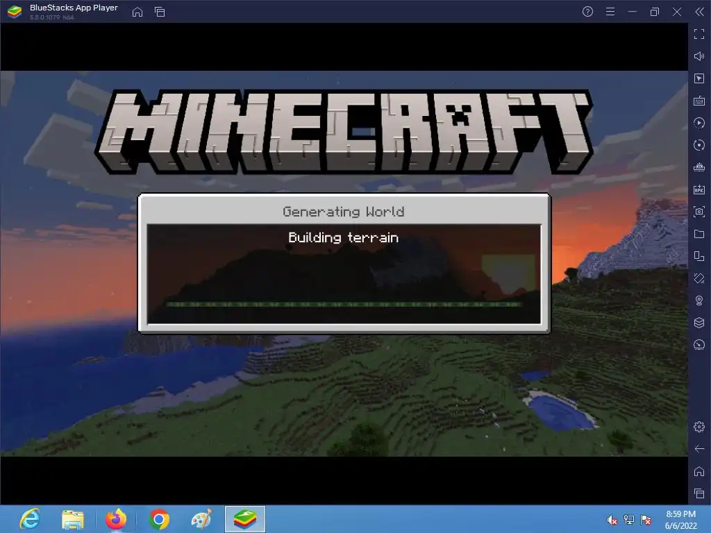Install APK using the APK icon
Viewport: 711px width, 533px height.
pyautogui.click(x=699, y=189)
